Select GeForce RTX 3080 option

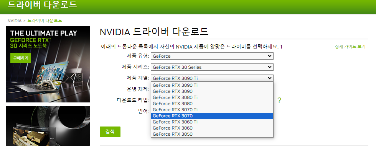tap(212, 104)
